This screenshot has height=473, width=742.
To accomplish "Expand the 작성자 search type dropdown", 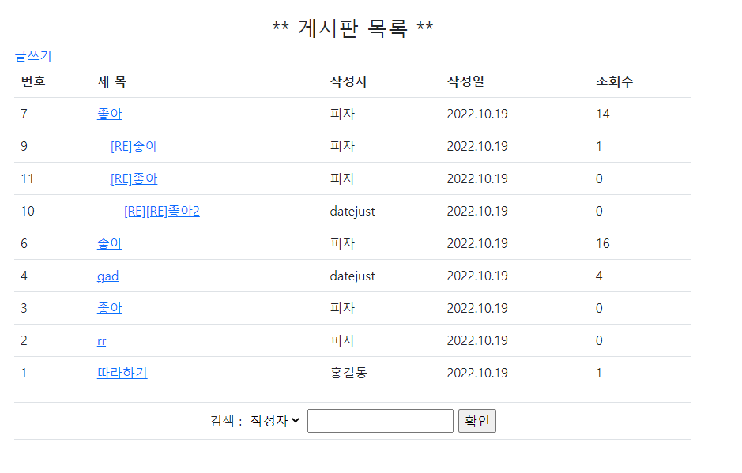I will pyautogui.click(x=275, y=421).
